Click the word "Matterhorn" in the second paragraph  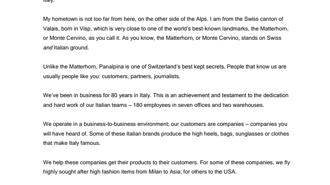pyautogui.click(x=83, y=67)
